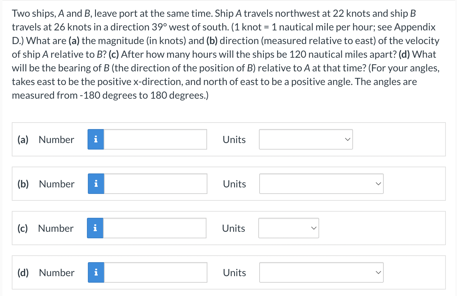The width and height of the screenshot is (457, 296).
Task: Click the chevron on the (d) Units selector
Action: 378,272
